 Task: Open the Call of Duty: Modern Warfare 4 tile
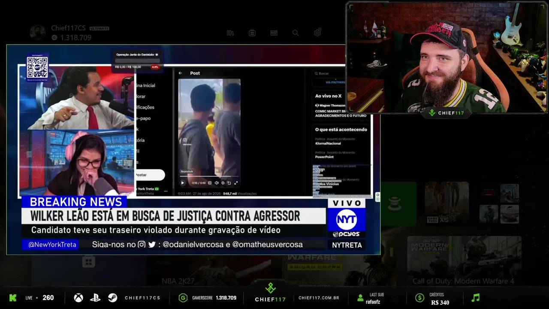pos(463,262)
